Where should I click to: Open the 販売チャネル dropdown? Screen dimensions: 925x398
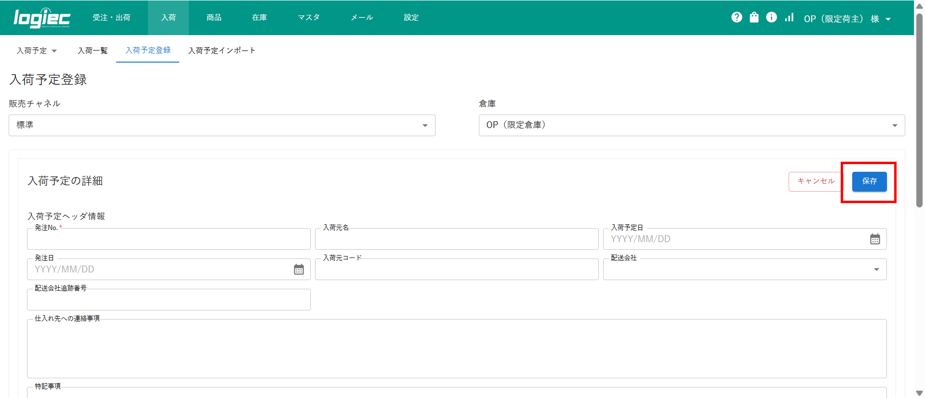[x=222, y=125]
